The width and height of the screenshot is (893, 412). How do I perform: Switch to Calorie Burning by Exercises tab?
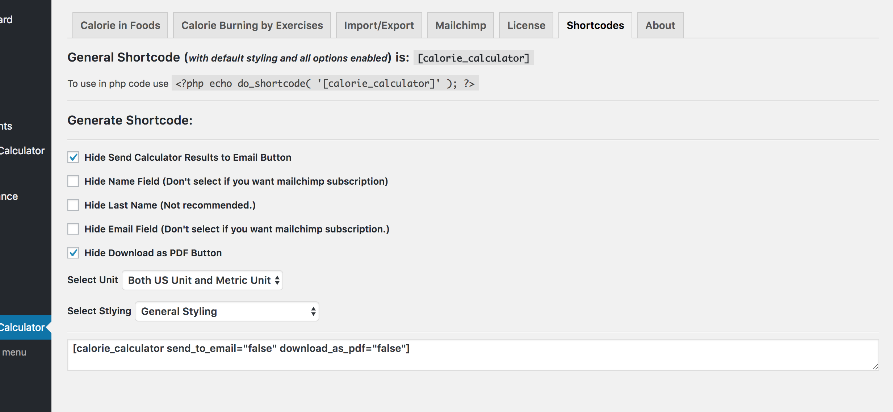point(252,25)
